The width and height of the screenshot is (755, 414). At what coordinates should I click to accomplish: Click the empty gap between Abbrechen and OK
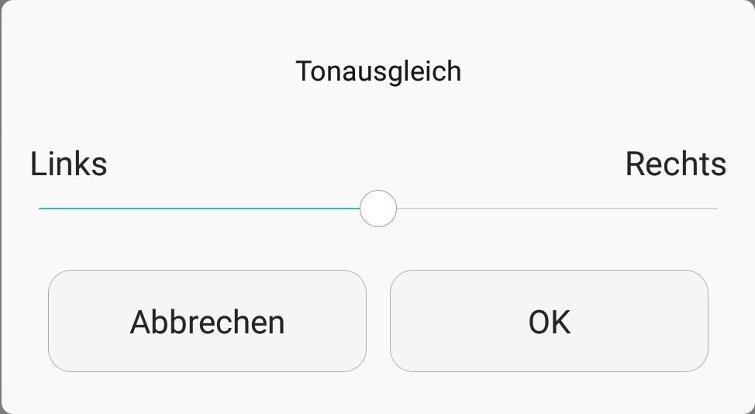(x=378, y=321)
